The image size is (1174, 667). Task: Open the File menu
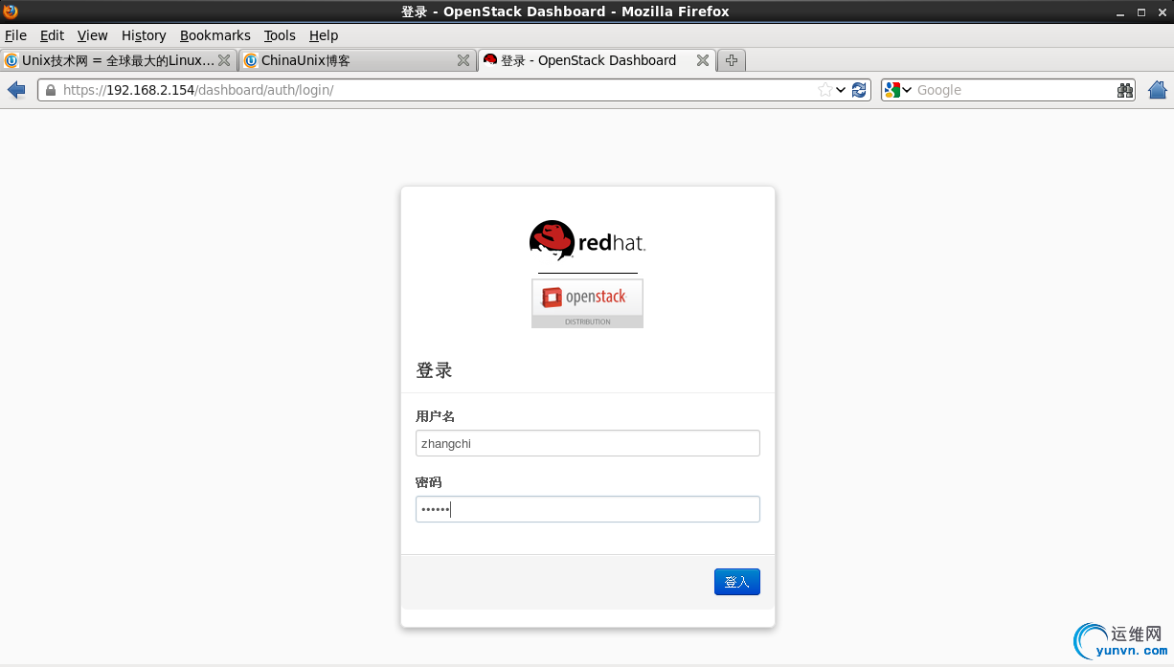pyautogui.click(x=15, y=35)
